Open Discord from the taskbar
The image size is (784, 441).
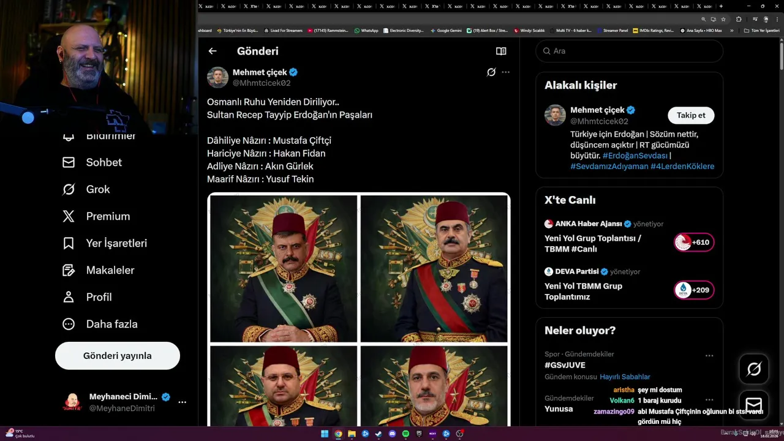(x=392, y=434)
